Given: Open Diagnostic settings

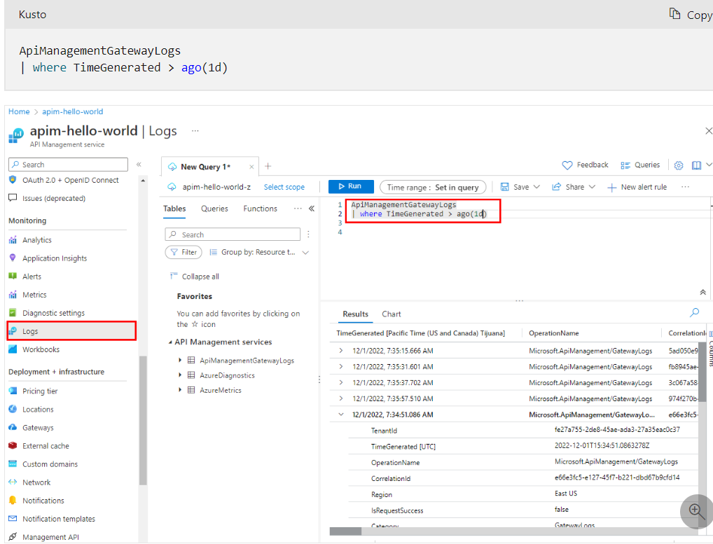Looking at the screenshot, I should (x=53, y=313).
